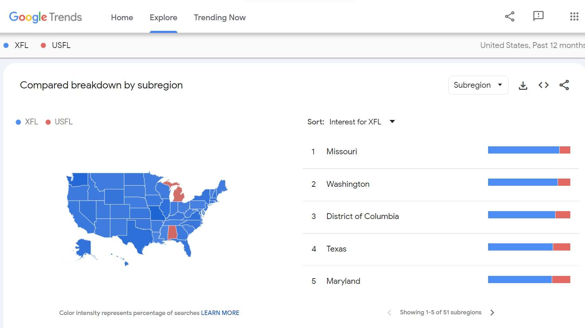Click the share icon in top header

510,16
